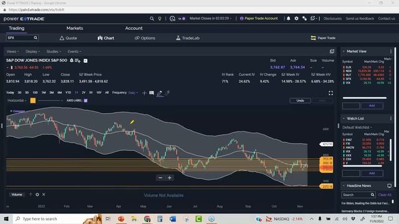Open the Default Watchlist dropdown
Image resolution: width=399 pixels, height=224 pixels.
357,127
